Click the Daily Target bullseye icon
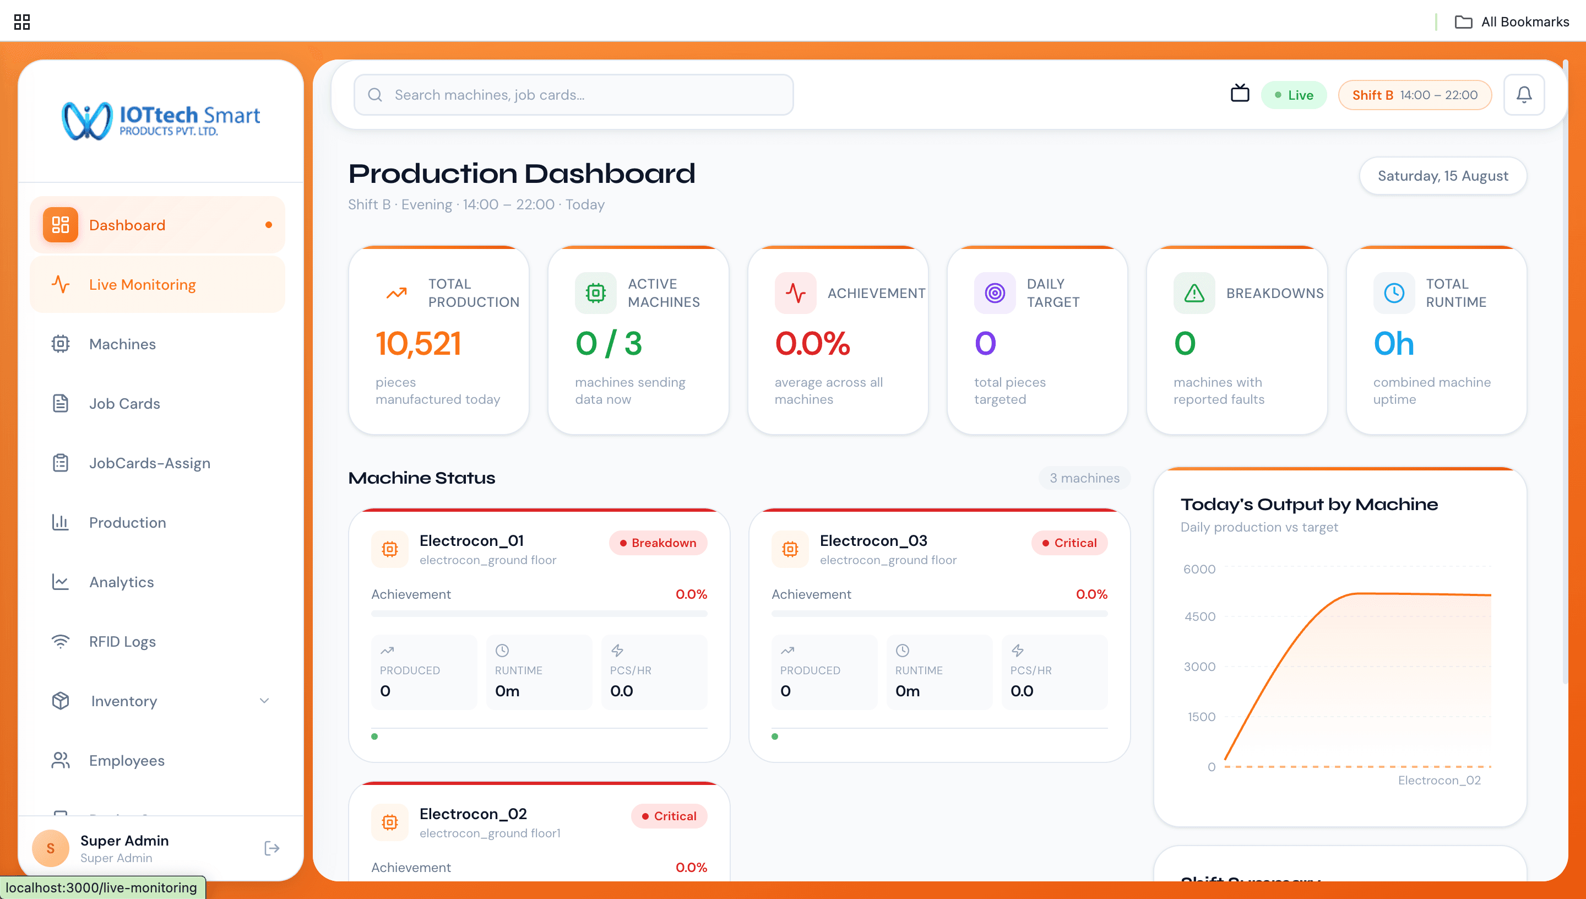1586x899 pixels. (995, 293)
